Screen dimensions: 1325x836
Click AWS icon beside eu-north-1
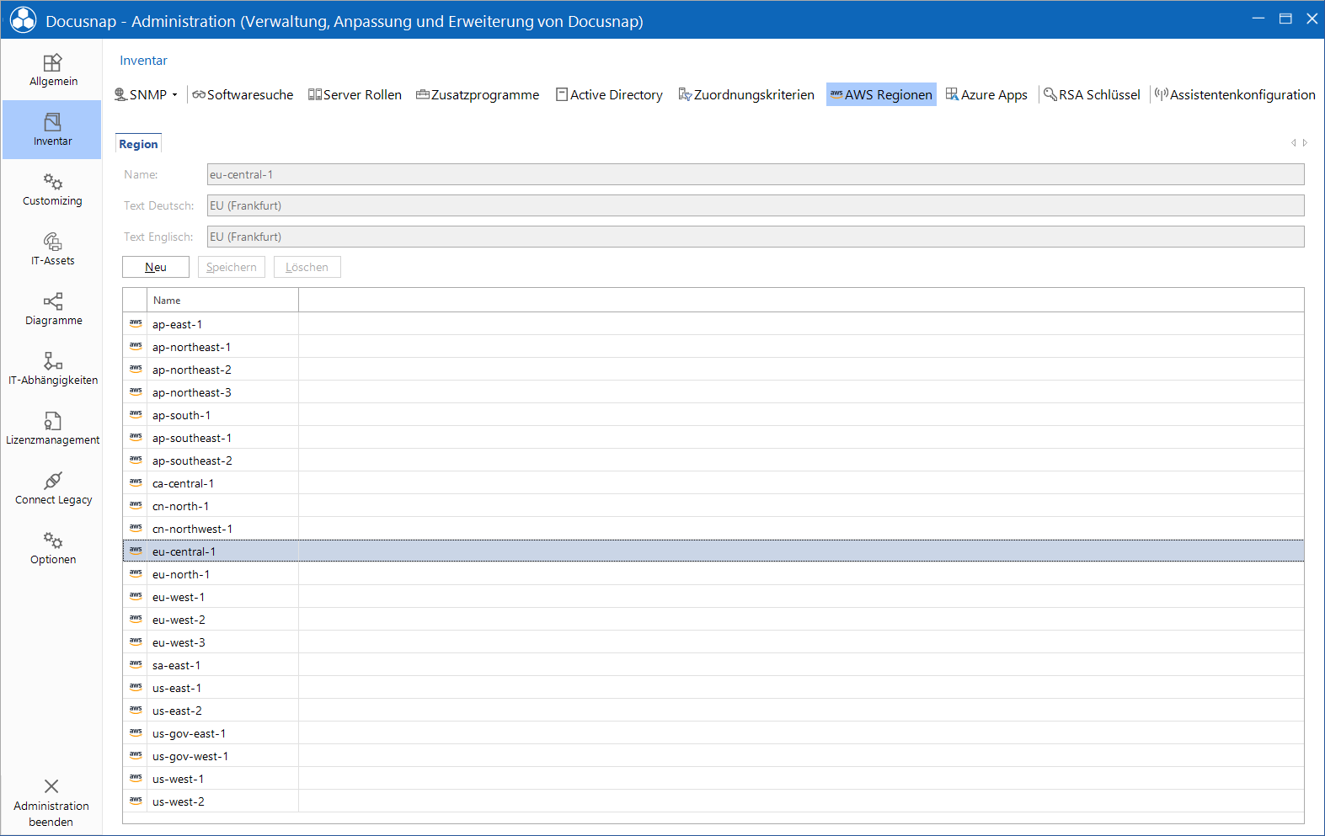136,573
